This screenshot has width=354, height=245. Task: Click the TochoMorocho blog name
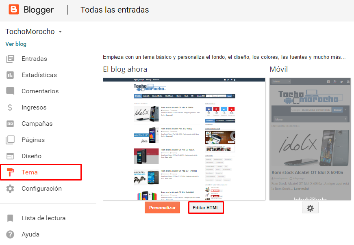30,32
